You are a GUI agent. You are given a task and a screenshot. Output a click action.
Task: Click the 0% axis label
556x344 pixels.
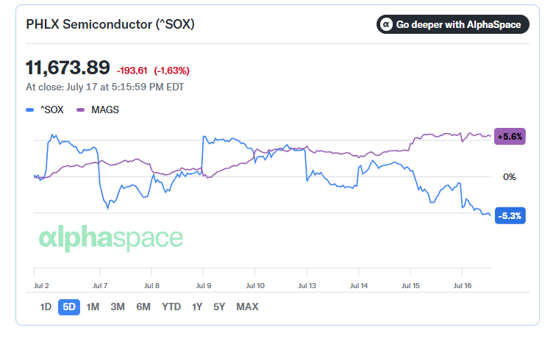(x=509, y=177)
